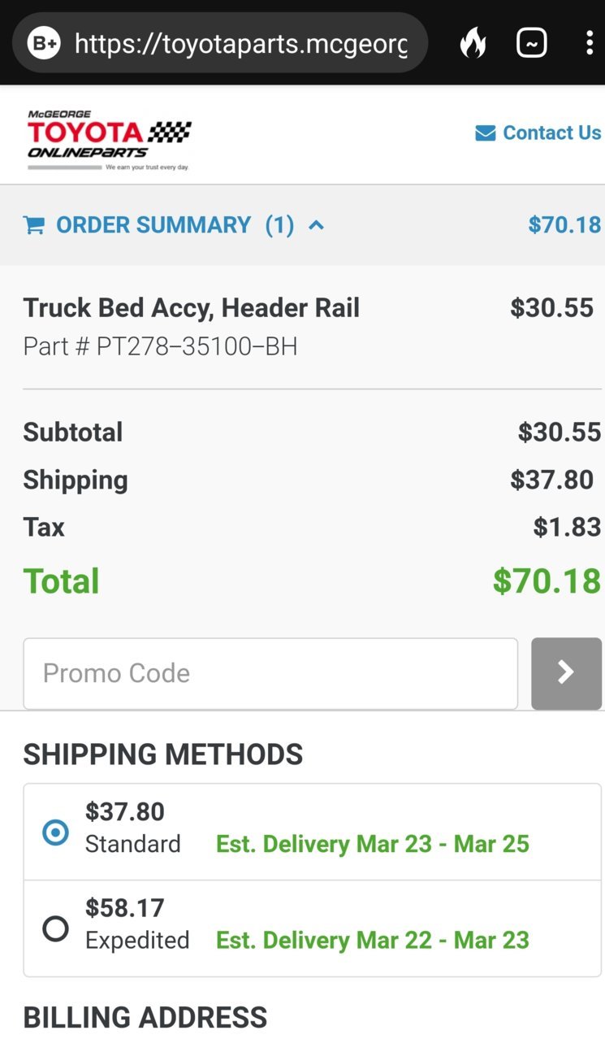This screenshot has height=1039, width=605.
Task: Open the tab switcher icon
Action: 532,43
